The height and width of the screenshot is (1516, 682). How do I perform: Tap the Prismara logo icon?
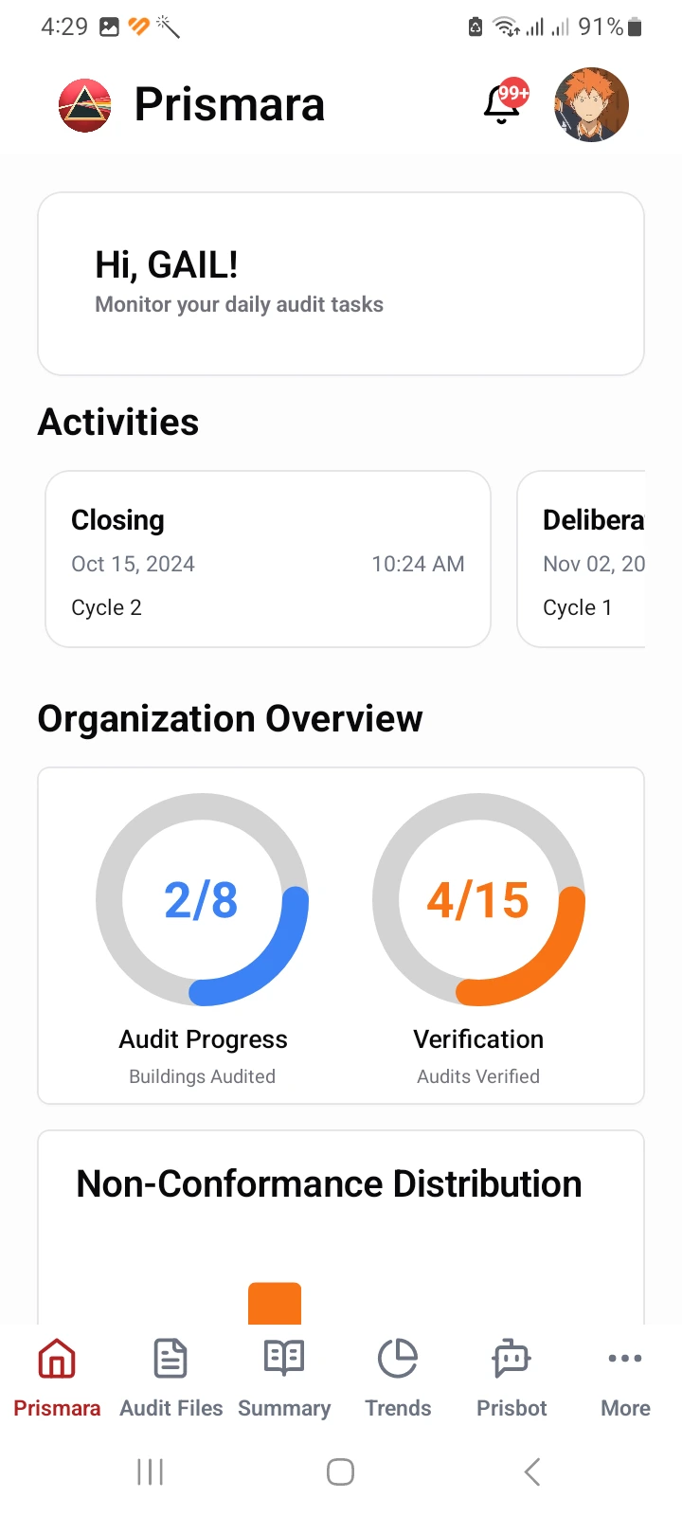(x=85, y=105)
